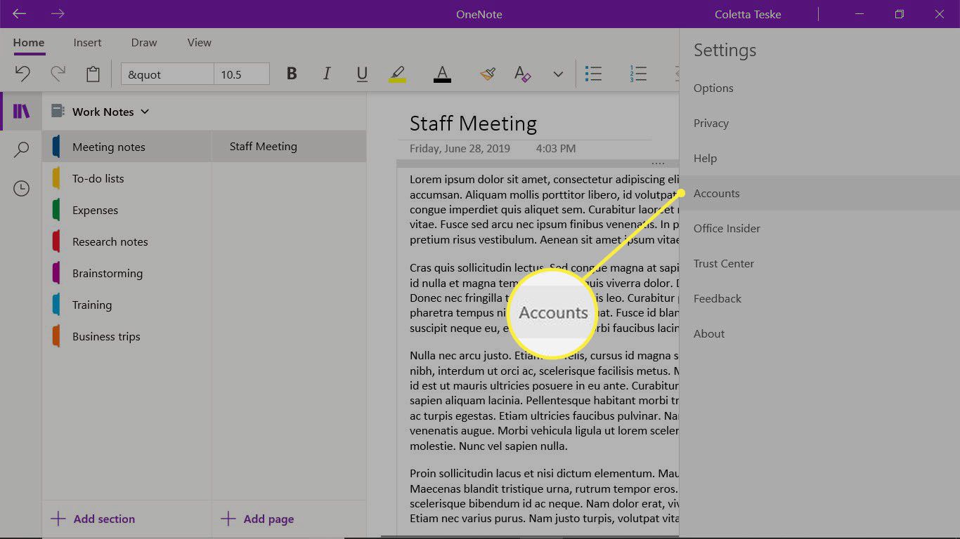Click the purple Brainstorming section tab icon
The width and height of the screenshot is (960, 539).
click(x=56, y=273)
